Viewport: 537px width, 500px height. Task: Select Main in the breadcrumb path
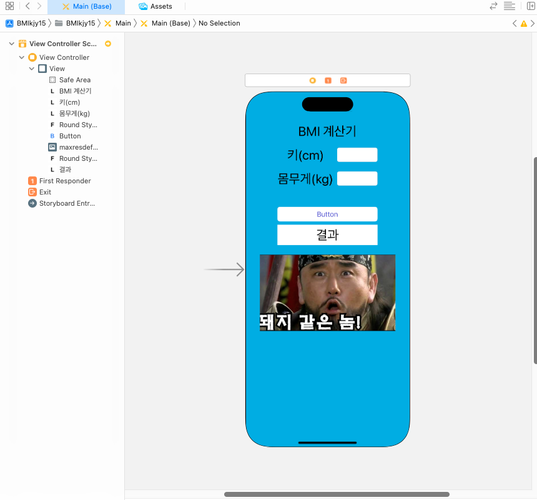pos(117,23)
